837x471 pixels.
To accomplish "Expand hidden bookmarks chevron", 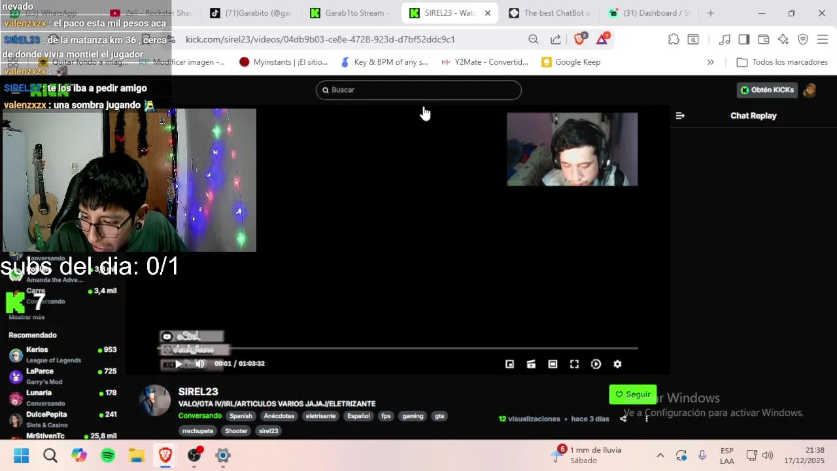I will (x=711, y=62).
